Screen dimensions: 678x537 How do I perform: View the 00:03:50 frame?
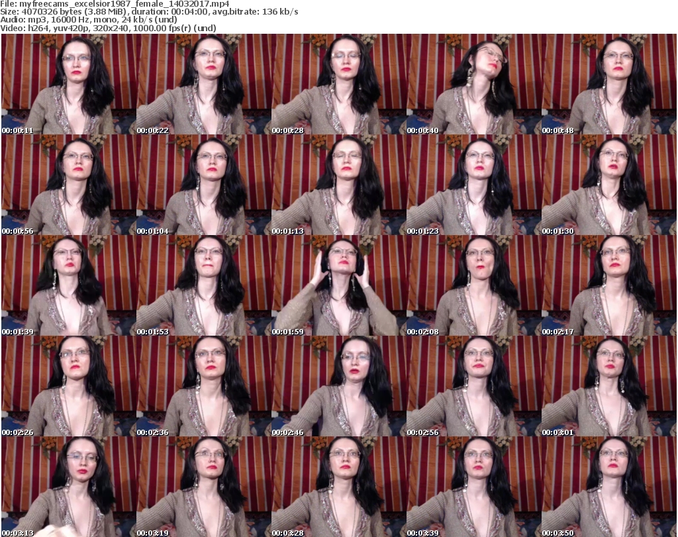[x=609, y=487]
